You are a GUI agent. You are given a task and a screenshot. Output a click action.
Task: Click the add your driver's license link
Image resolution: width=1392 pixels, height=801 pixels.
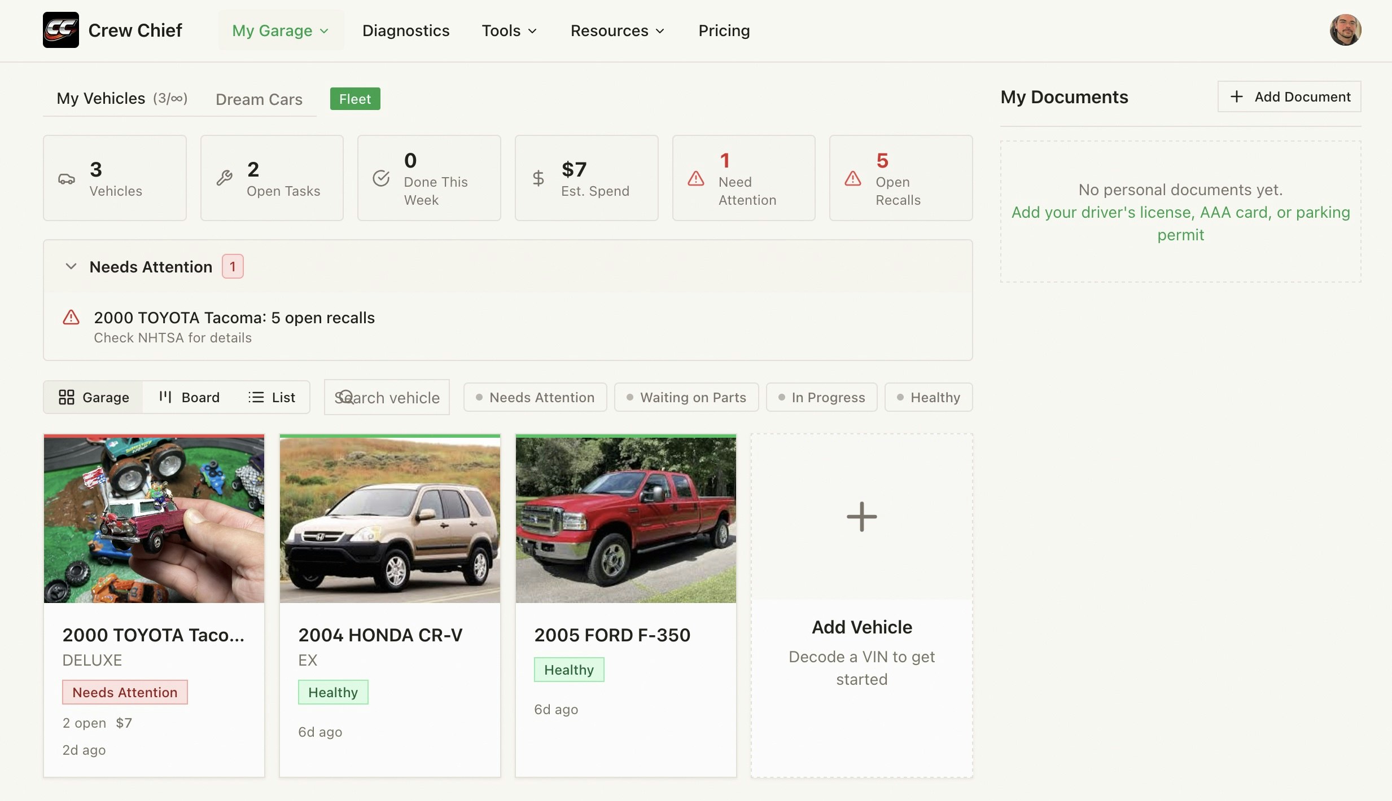1181,212
